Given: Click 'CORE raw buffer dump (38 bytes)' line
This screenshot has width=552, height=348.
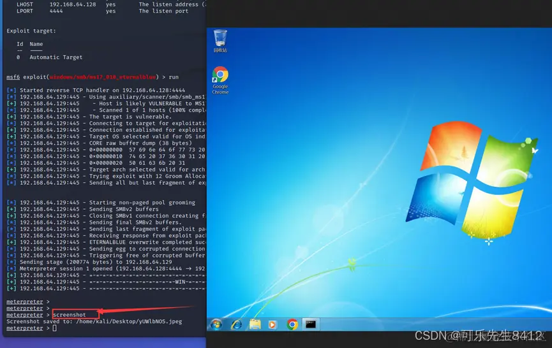Looking at the screenshot, I should coord(100,143).
